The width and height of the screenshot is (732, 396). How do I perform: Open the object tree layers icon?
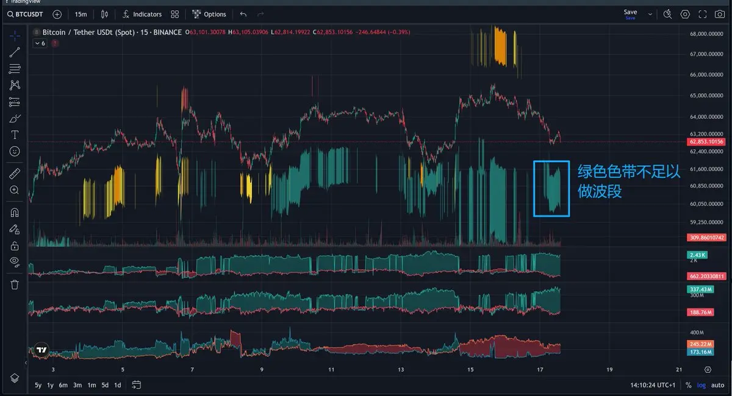[x=15, y=378]
